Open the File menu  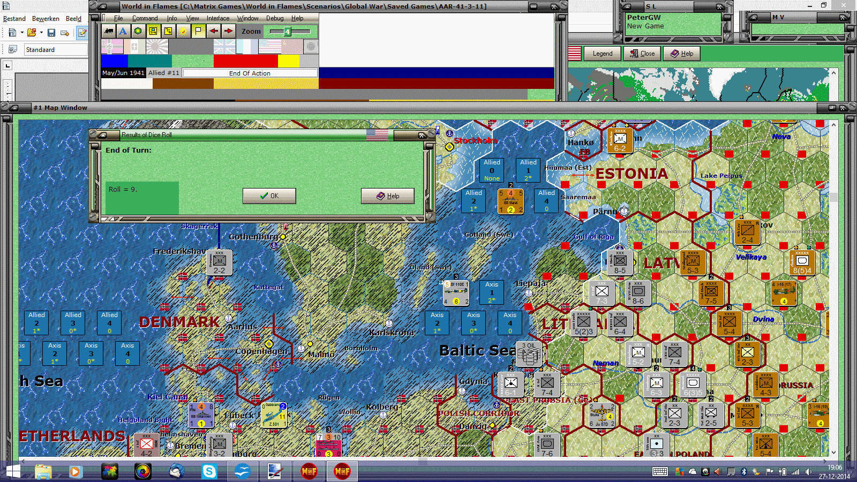(118, 18)
